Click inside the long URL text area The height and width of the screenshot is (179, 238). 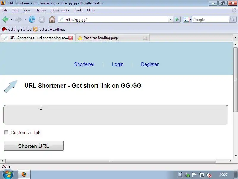[x=115, y=115]
